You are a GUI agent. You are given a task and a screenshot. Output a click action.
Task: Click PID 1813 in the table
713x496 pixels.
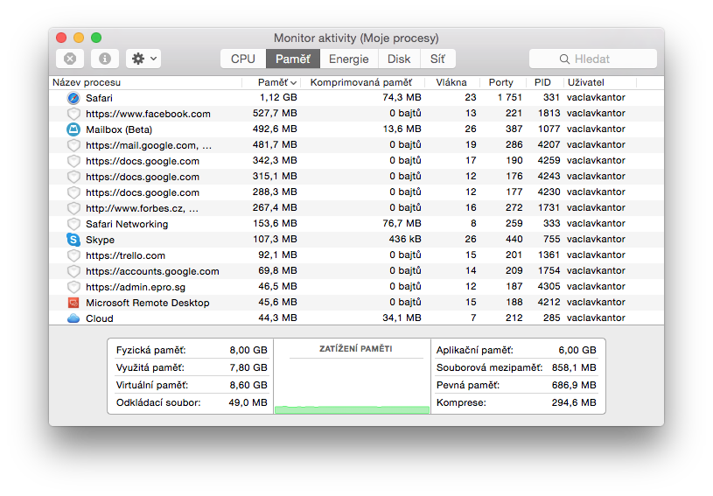[x=549, y=113]
